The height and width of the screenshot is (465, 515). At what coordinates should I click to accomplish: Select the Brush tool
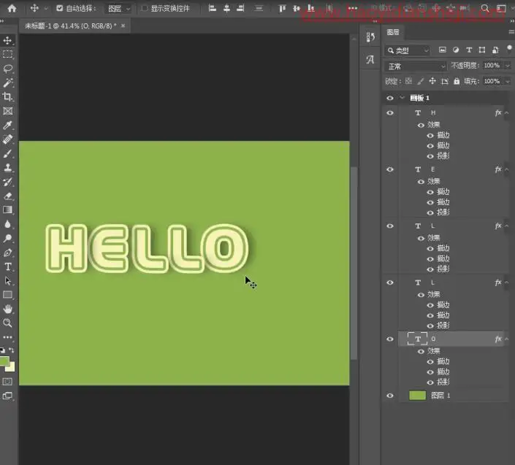(7, 153)
